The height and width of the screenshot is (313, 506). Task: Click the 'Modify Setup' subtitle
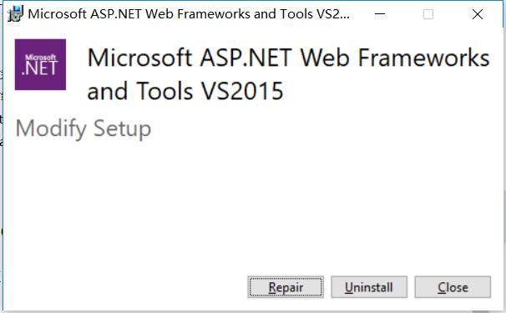[x=83, y=129]
